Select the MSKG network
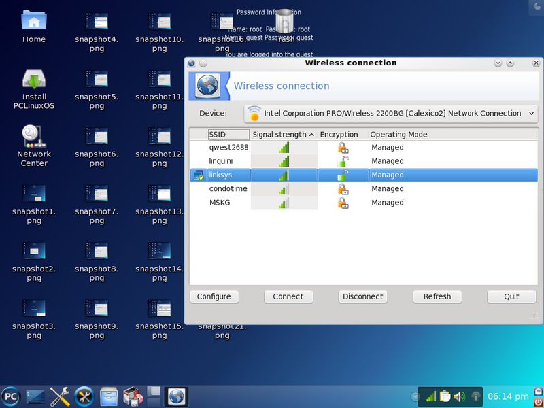The image size is (544, 408). click(364, 203)
